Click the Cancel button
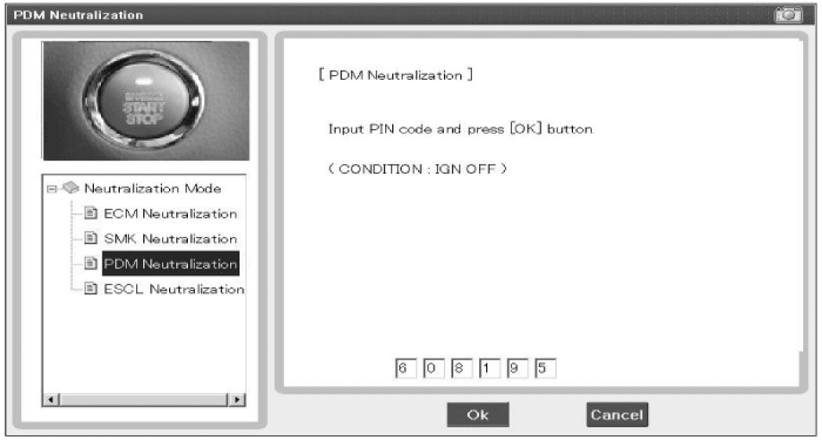Viewport: 822px width, 440px height. click(617, 415)
